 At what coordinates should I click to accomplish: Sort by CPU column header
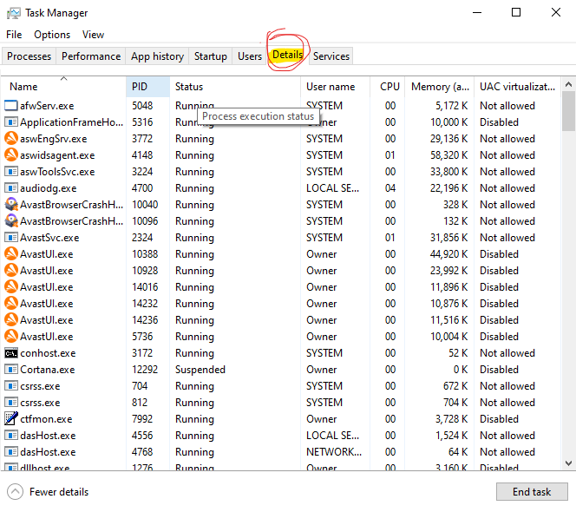pos(389,87)
